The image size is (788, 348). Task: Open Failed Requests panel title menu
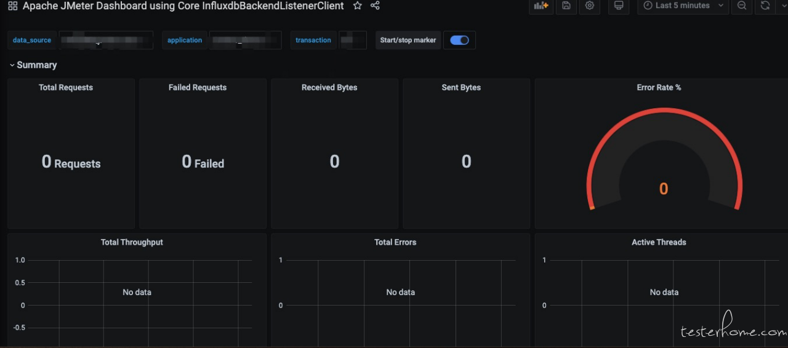(198, 87)
